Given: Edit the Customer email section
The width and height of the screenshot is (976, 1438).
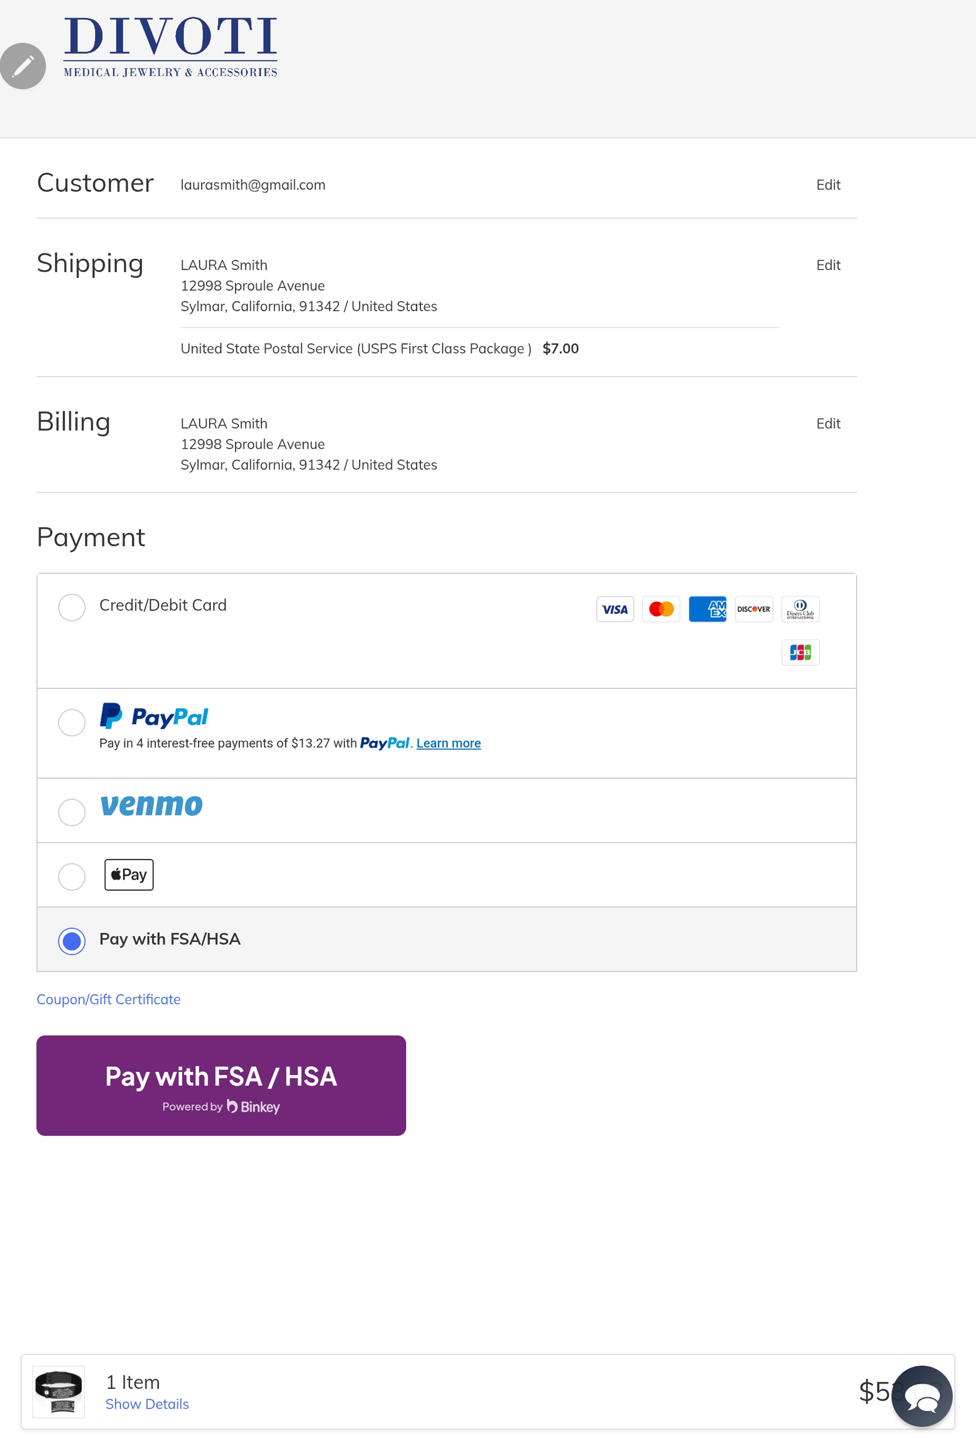Looking at the screenshot, I should (x=828, y=185).
